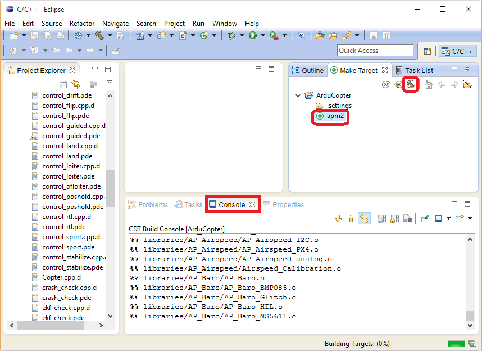Click the Quick Access search field
Image resolution: width=482 pixels, height=351 pixels.
click(375, 51)
